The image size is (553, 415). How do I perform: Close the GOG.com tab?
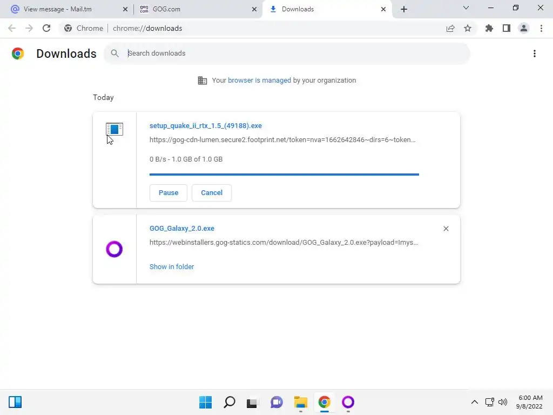tap(254, 9)
